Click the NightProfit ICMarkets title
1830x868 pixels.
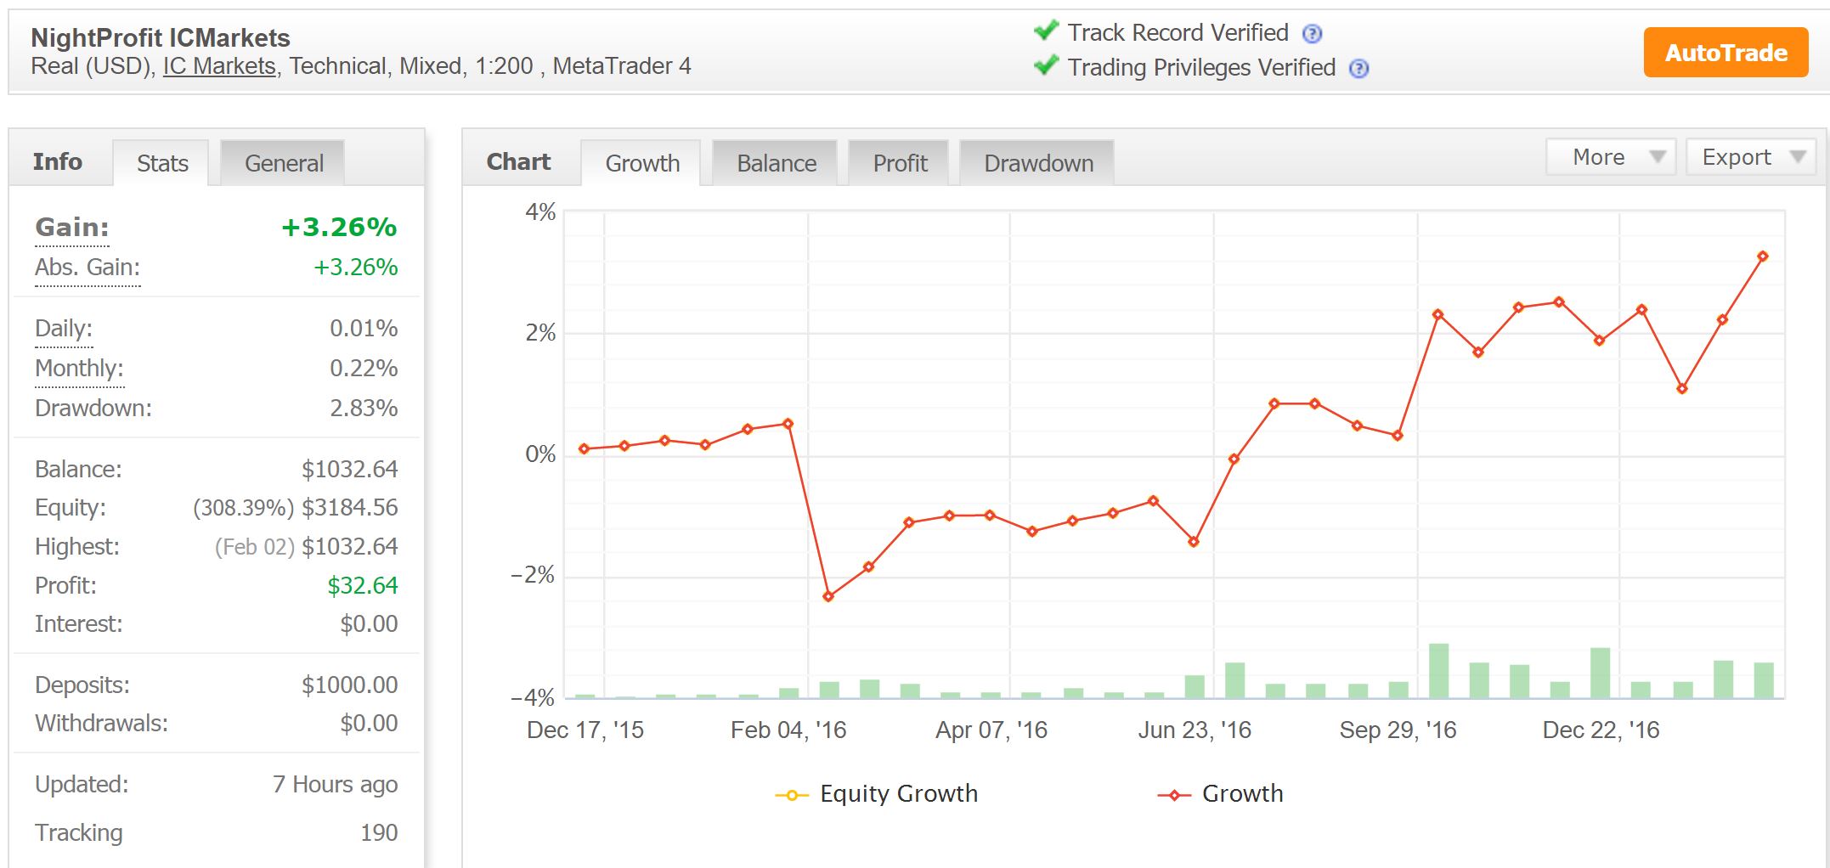pos(161,38)
